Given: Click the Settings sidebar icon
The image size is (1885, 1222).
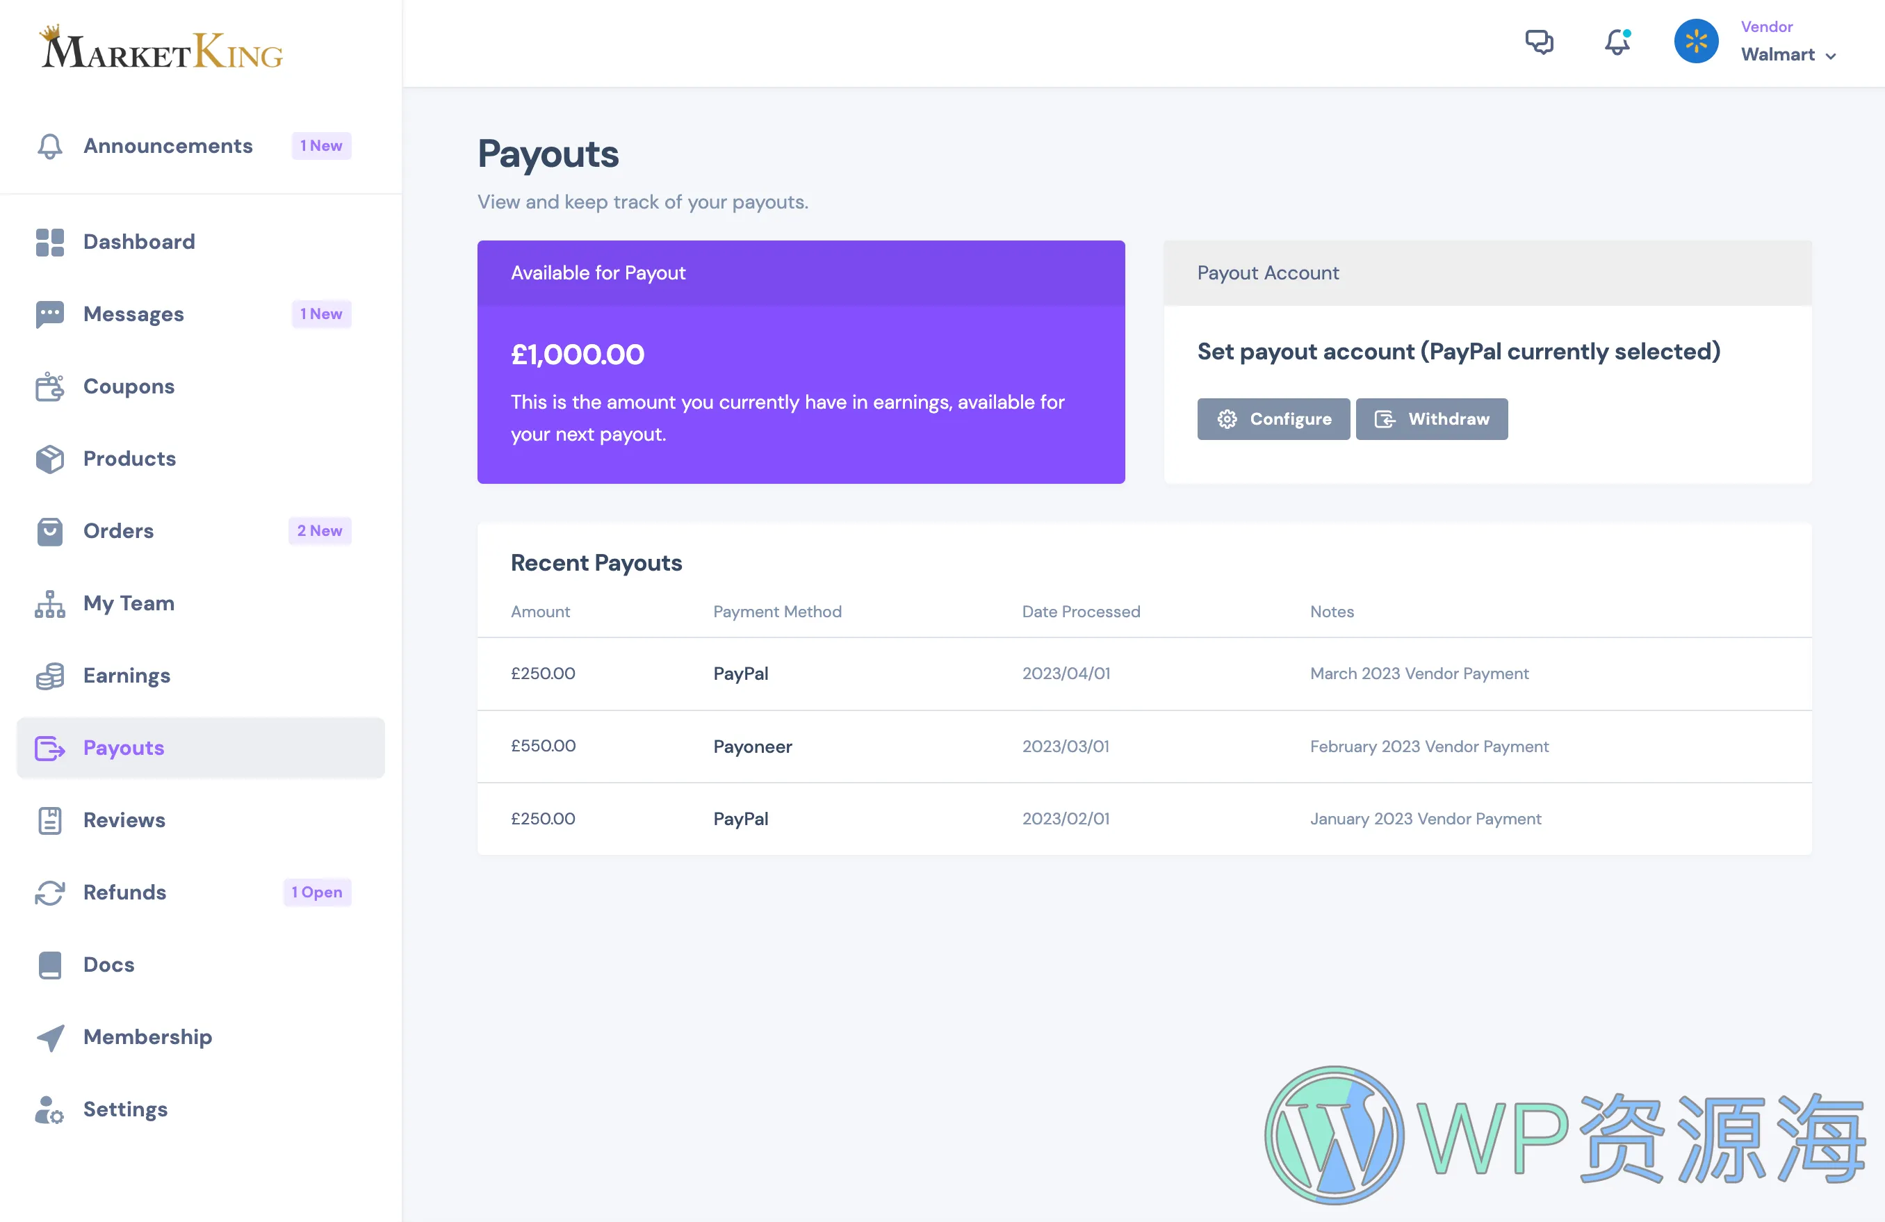Looking at the screenshot, I should point(49,1109).
